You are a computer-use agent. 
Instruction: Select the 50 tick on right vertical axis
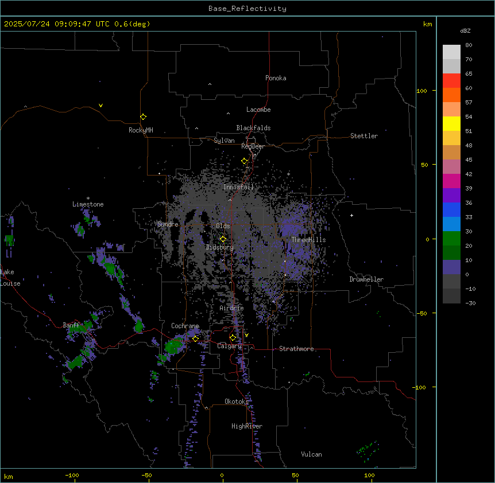pos(424,165)
